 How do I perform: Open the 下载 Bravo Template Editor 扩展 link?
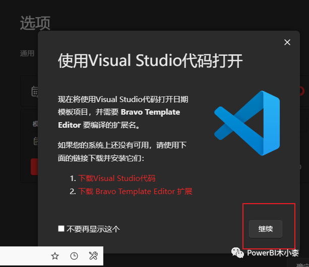[x=135, y=191]
